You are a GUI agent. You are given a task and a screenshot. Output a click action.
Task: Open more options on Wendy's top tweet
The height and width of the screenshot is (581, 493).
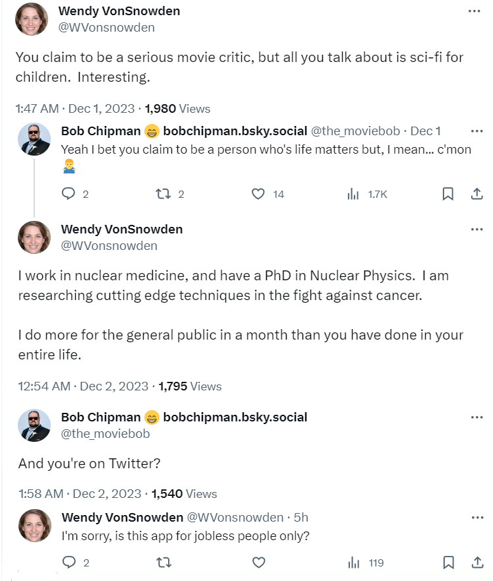coord(475,12)
